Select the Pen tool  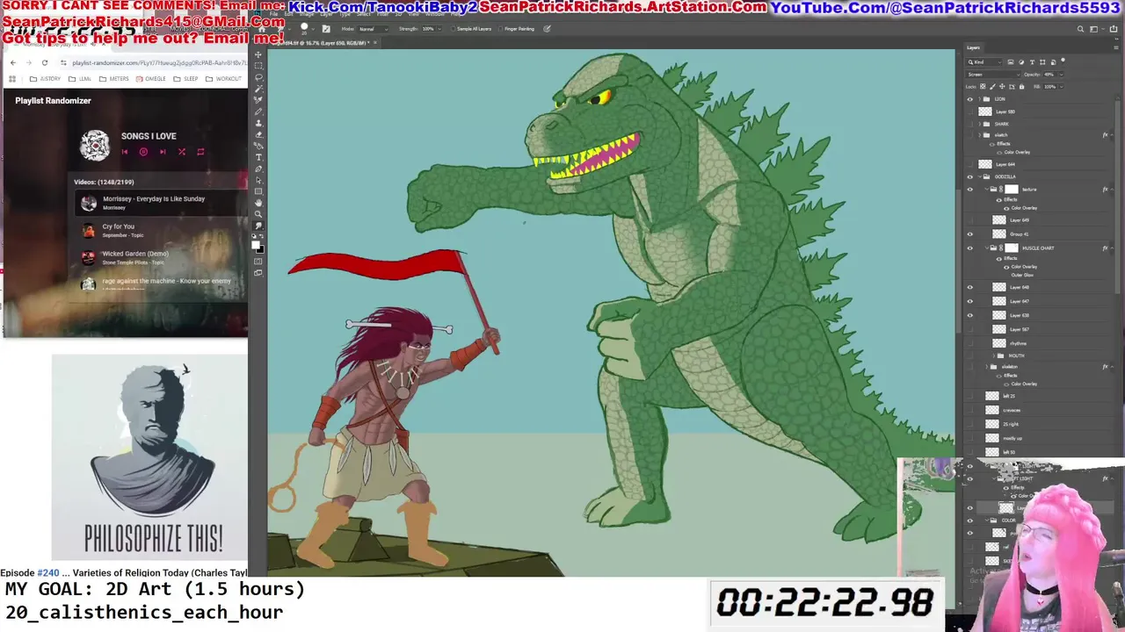tap(258, 169)
